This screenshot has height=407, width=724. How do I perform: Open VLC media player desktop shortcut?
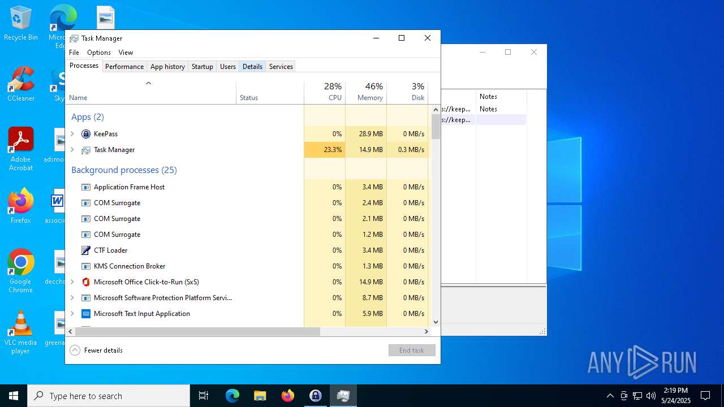(21, 332)
